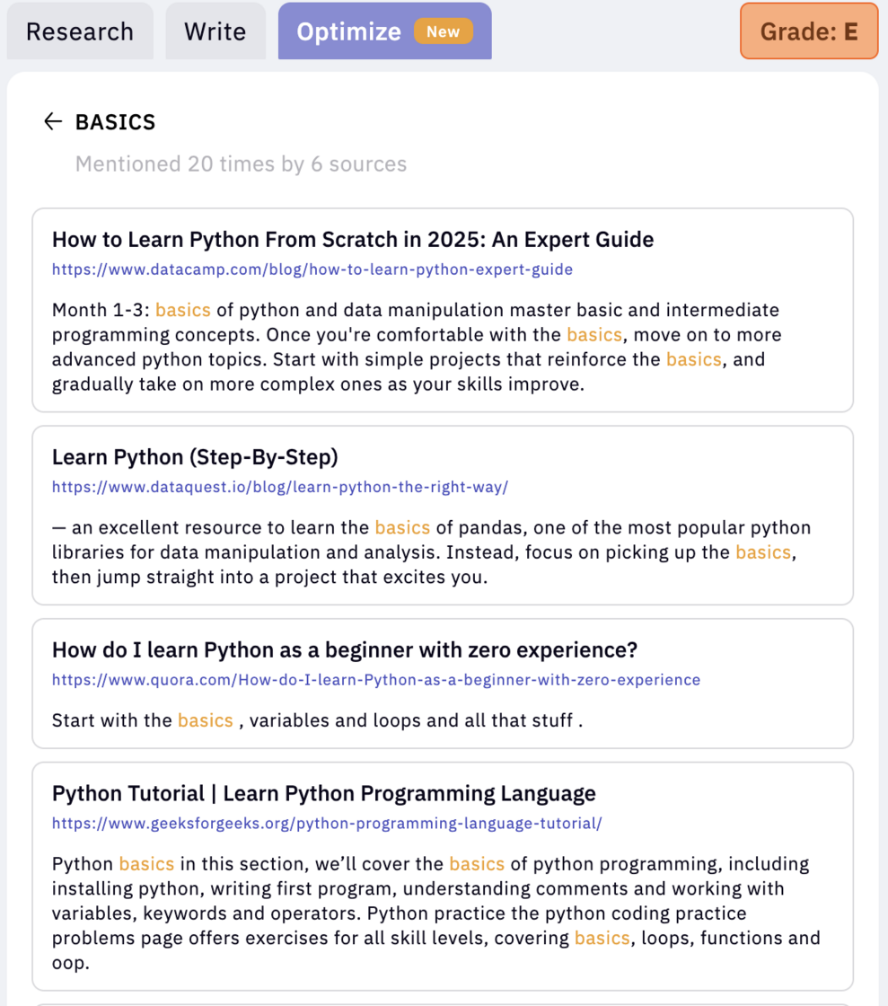Screen dimensions: 888x1006
Task: Click snippet line 'gradually take on more complex ones'
Action: click(318, 384)
